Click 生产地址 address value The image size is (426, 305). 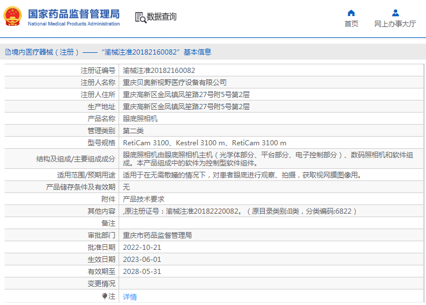(186, 106)
